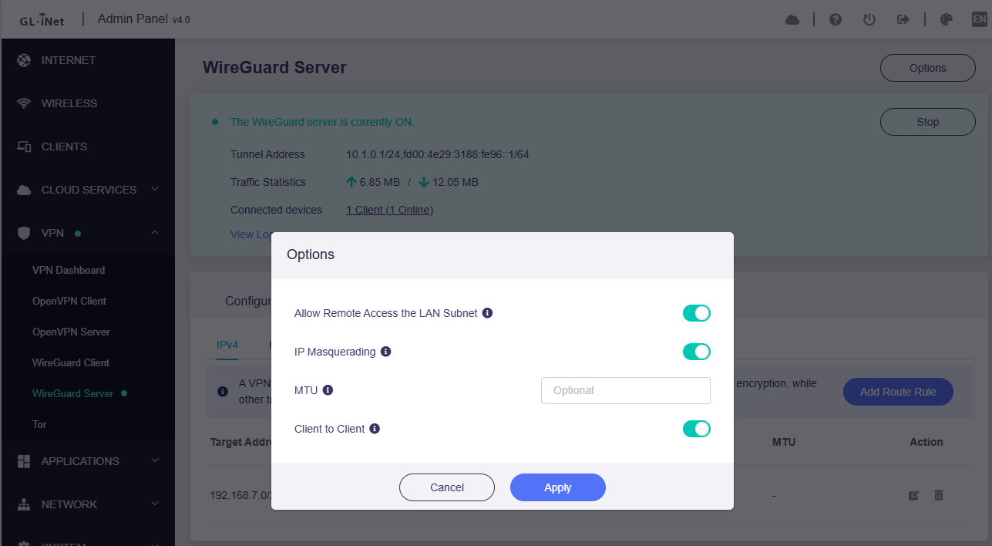Click info icon next to IP Masquerading
This screenshot has height=546, width=992.
pyautogui.click(x=386, y=352)
